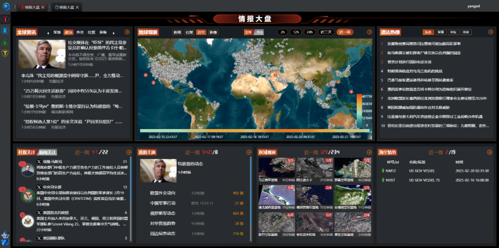Open vessel row NMTZ US GOV VESSEL

[435, 171]
